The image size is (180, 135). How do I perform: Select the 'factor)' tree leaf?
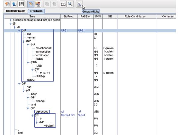[x=39, y=59]
